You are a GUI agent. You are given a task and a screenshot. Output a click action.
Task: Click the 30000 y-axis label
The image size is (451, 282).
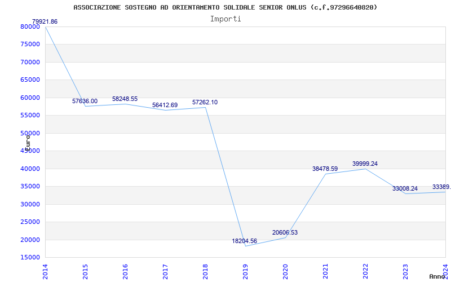pos(30,204)
